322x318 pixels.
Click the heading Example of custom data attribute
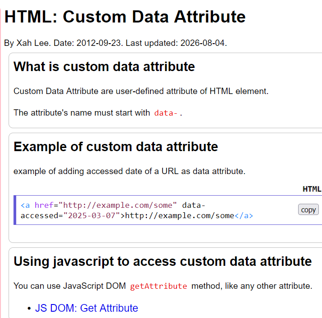point(116,147)
